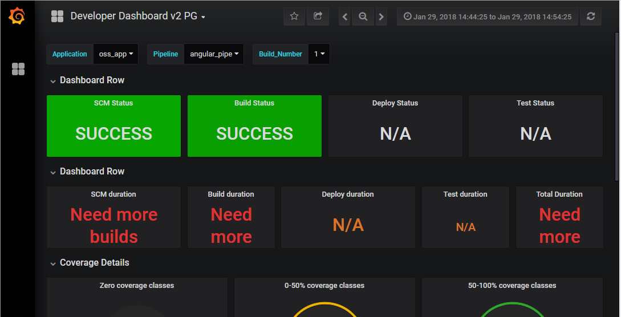Click the Build Status panel title

(x=254, y=103)
